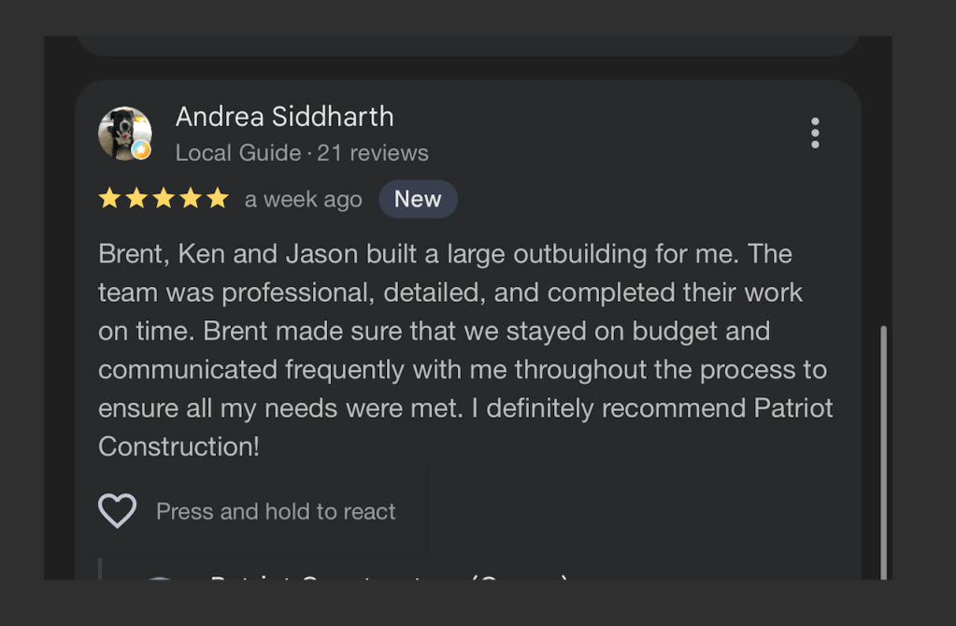Click the Local Guide badge on avatar

coord(140,149)
